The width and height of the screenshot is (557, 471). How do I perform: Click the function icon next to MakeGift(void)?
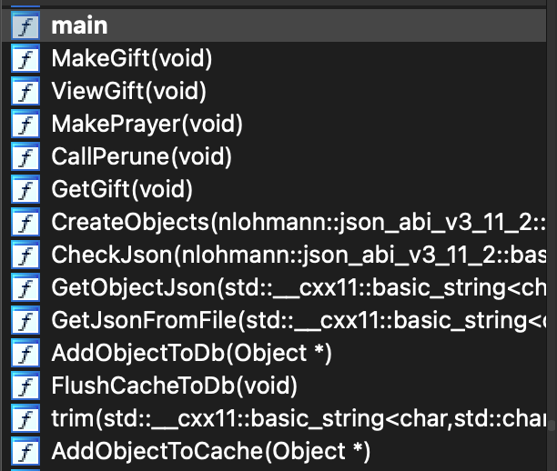25,58
